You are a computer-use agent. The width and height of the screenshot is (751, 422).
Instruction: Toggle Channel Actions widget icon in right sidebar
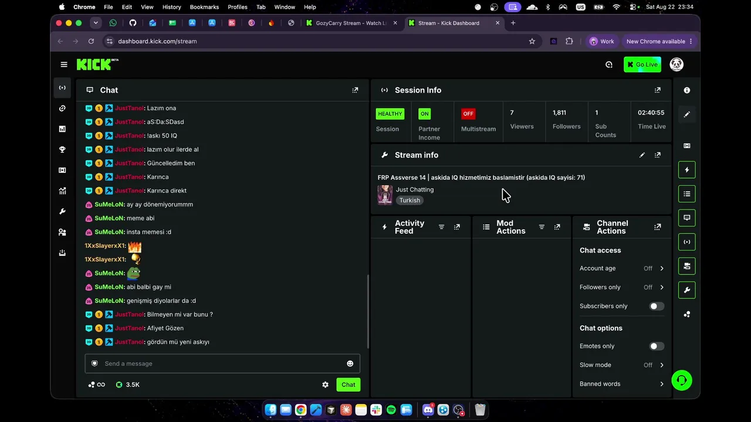pyautogui.click(x=687, y=266)
